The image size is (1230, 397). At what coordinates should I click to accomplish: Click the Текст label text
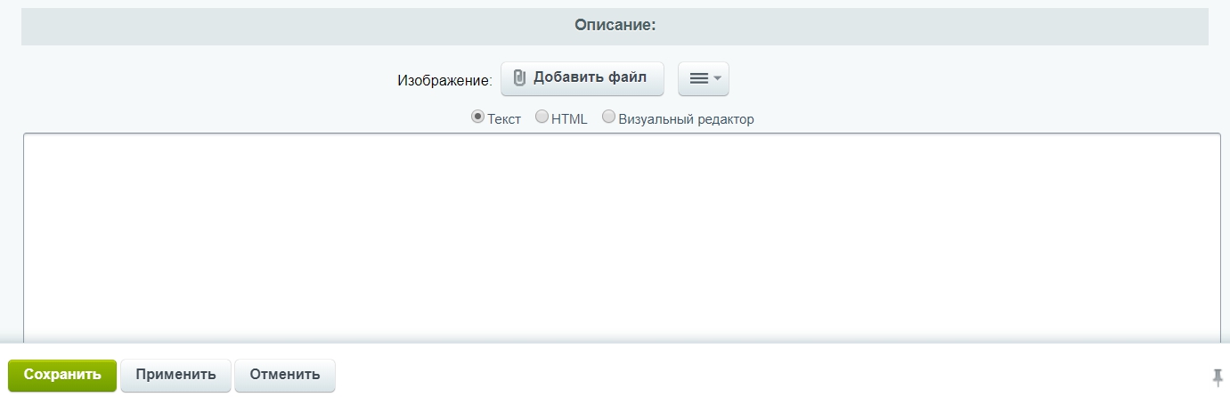pyautogui.click(x=504, y=118)
